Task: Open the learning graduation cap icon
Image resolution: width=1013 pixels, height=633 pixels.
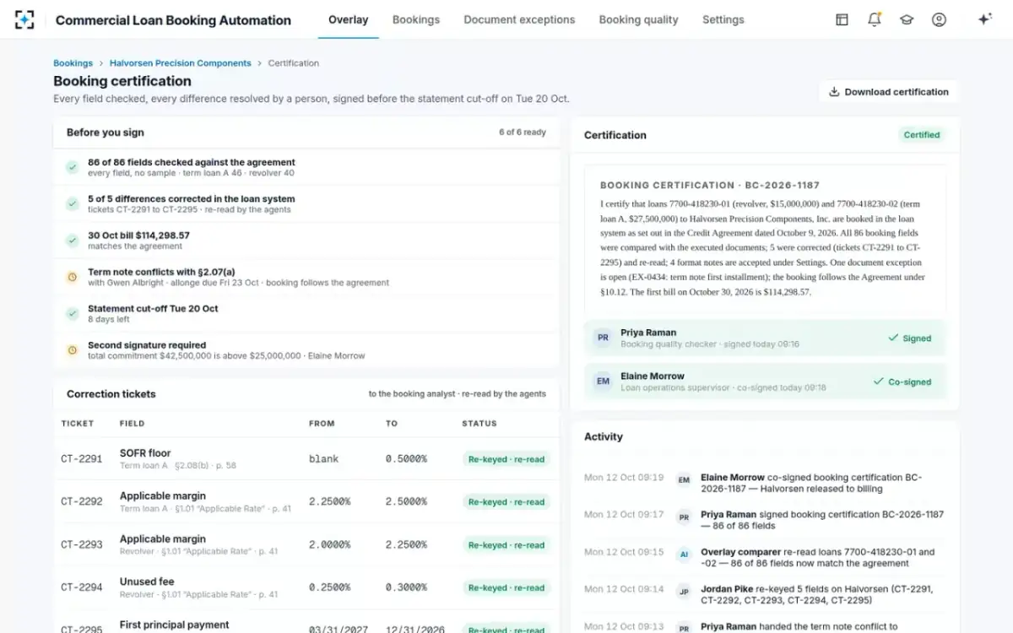Action: pos(907,19)
